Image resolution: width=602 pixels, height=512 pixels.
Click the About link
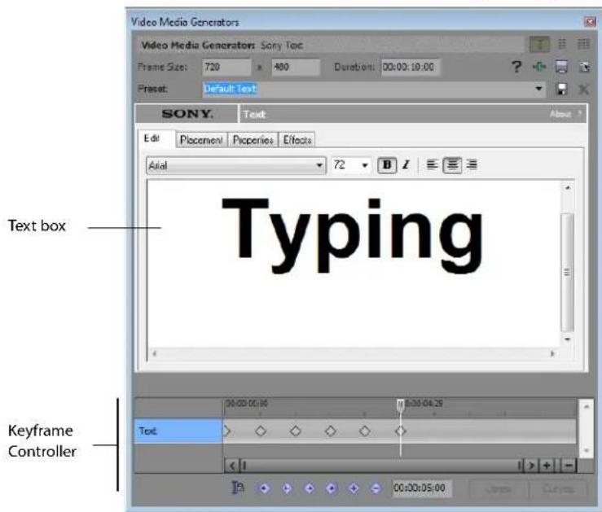coord(560,114)
